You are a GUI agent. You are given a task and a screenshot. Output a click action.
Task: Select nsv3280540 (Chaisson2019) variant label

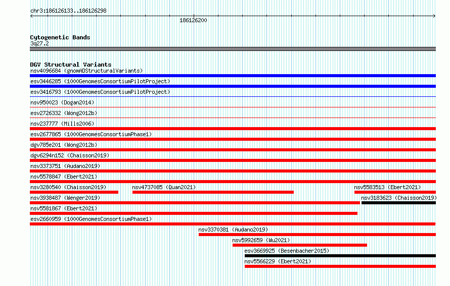(68, 187)
